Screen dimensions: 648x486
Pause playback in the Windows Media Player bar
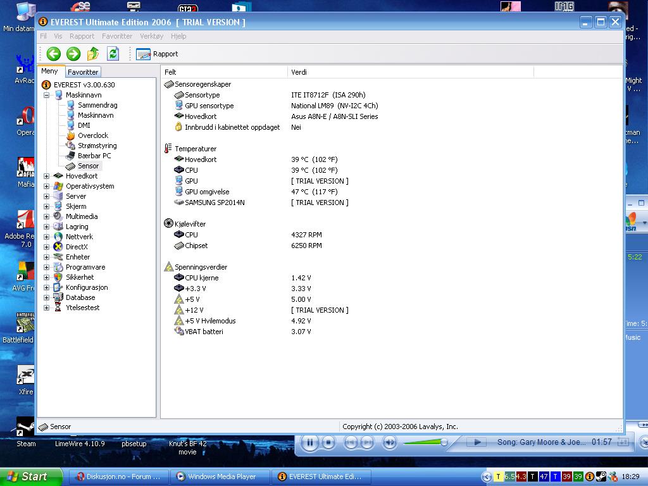click(309, 442)
